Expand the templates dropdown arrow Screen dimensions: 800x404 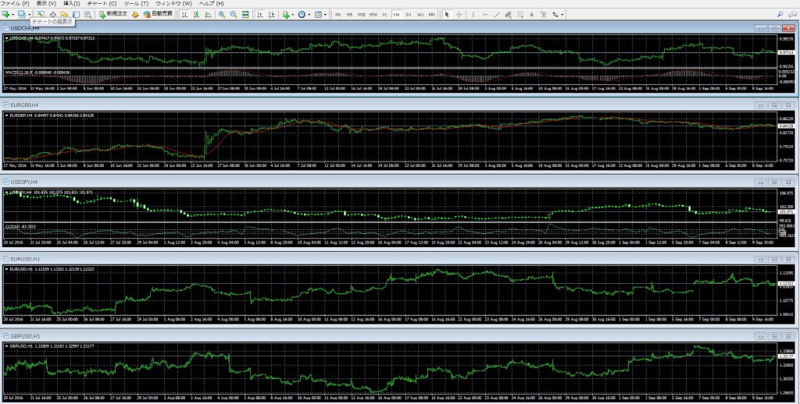(x=326, y=14)
